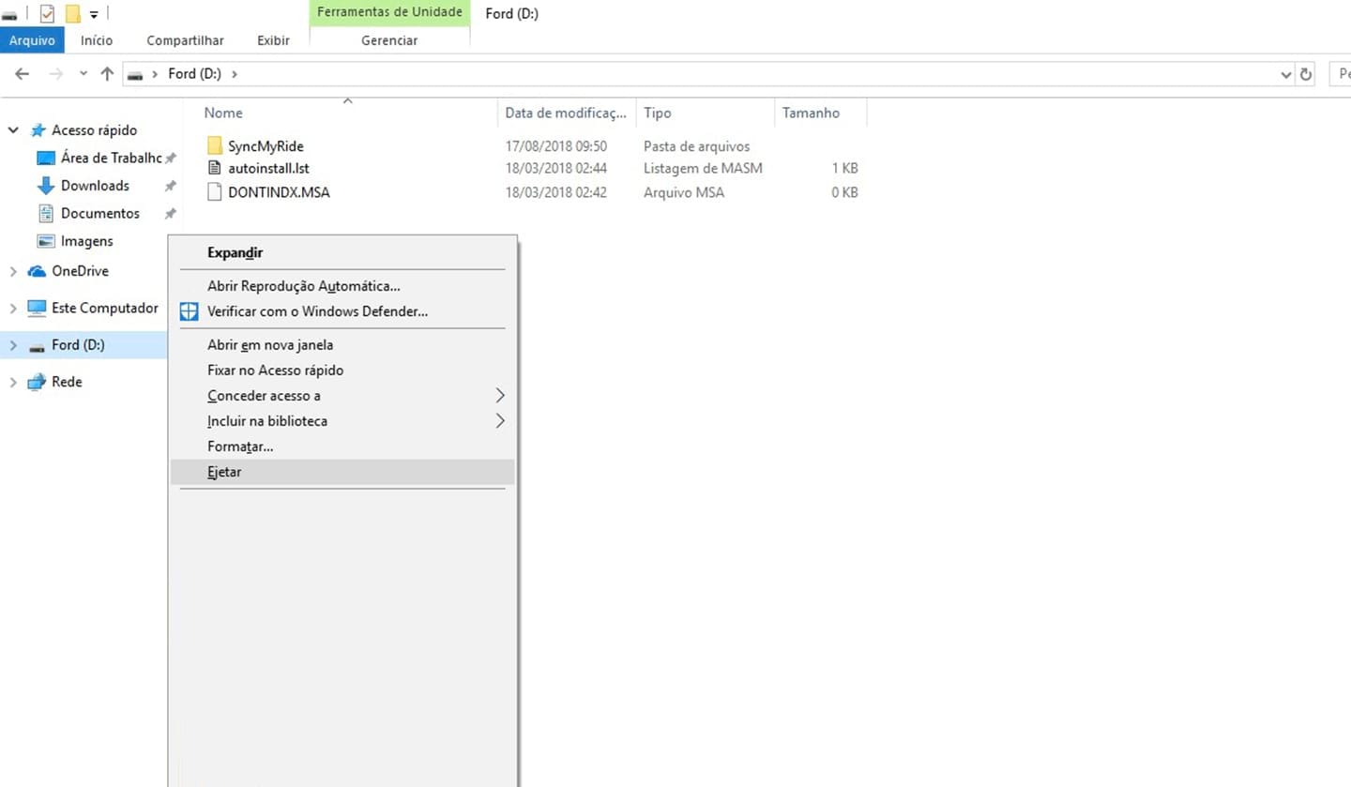Sort files by the Nome column header
This screenshot has width=1351, height=787.
point(223,113)
